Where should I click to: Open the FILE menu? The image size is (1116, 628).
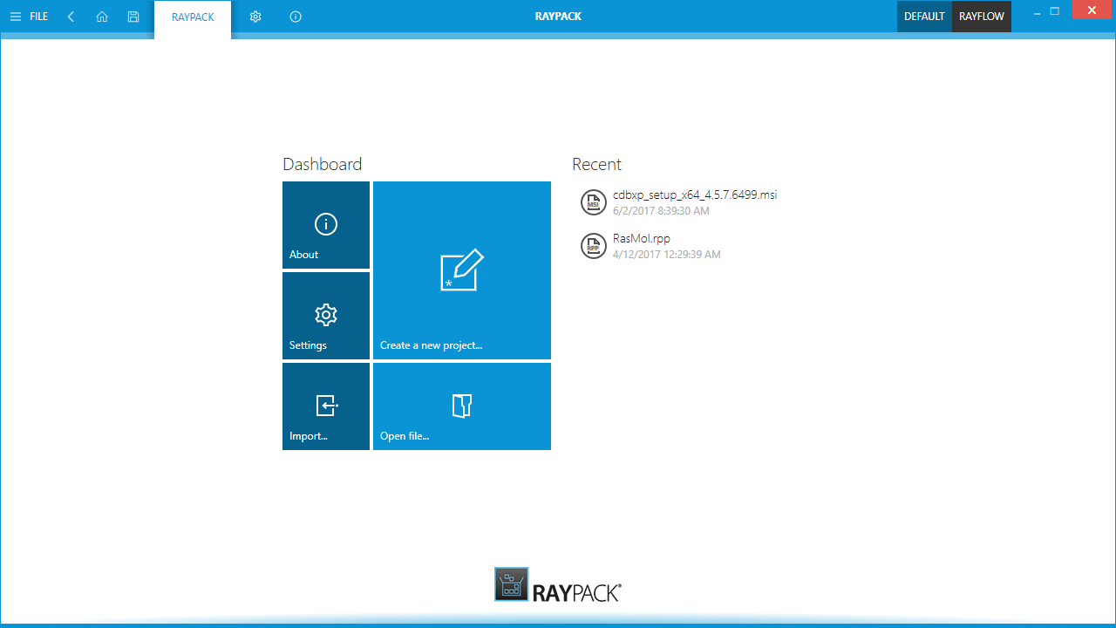pyautogui.click(x=37, y=16)
